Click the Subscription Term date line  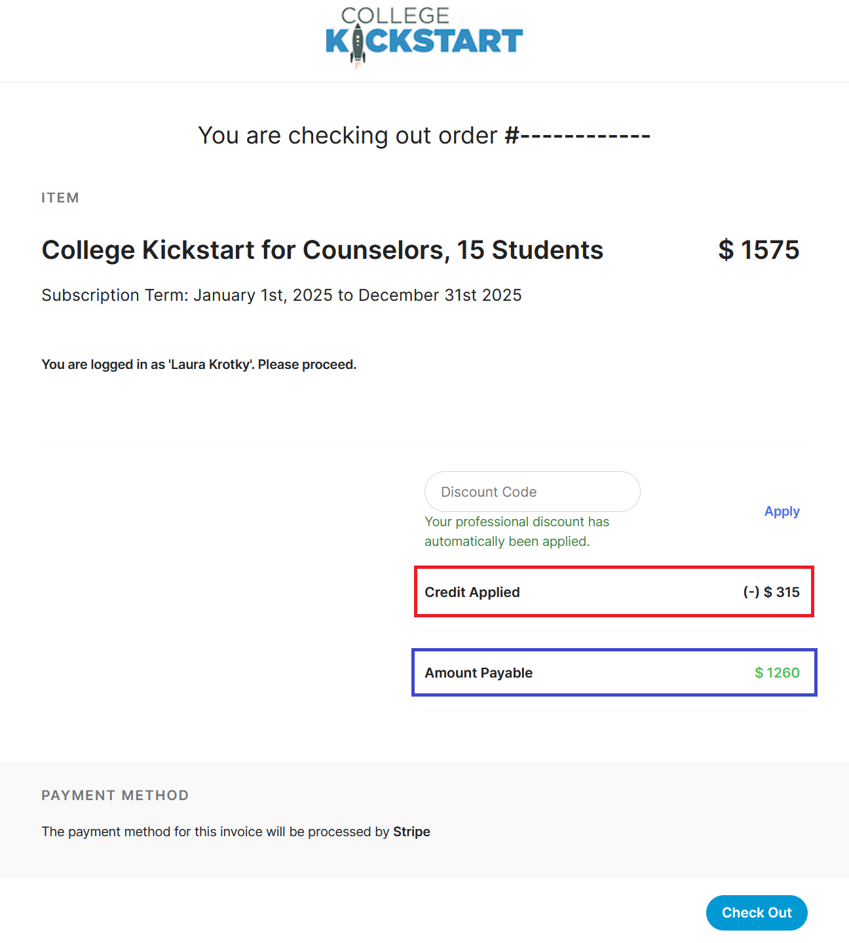click(x=282, y=295)
